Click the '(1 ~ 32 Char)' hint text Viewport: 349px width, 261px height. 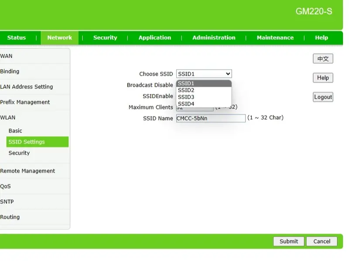[x=265, y=117]
